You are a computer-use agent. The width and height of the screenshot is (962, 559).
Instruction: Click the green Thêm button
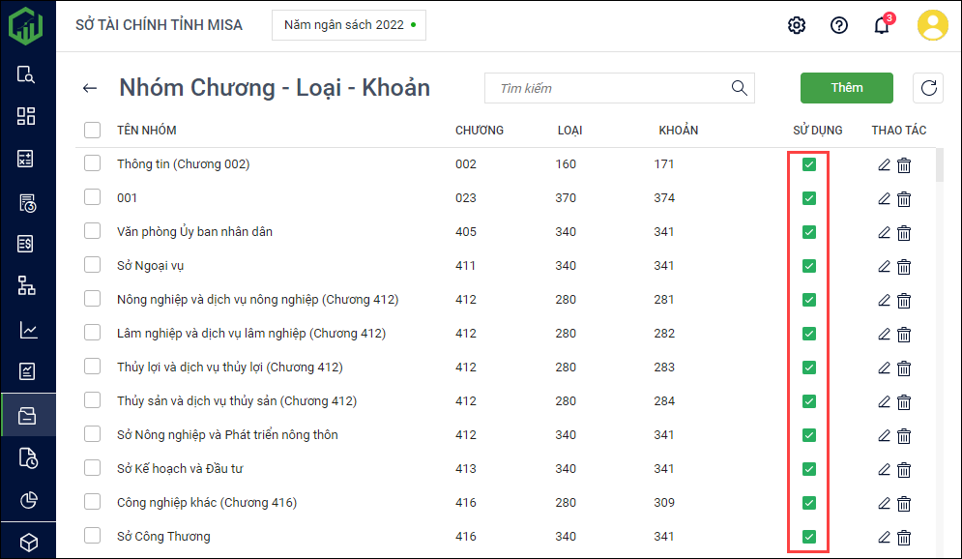tap(847, 88)
